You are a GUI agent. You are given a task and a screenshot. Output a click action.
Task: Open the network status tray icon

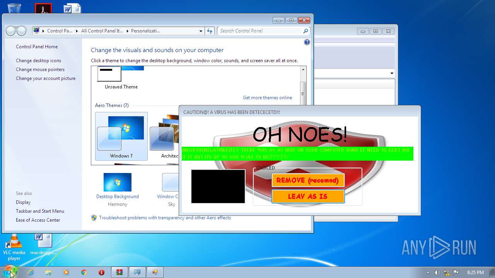(x=447, y=273)
